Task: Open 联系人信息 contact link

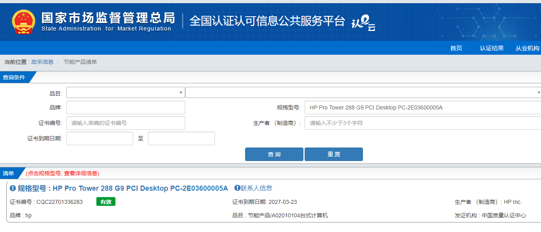Action: pyautogui.click(x=256, y=188)
